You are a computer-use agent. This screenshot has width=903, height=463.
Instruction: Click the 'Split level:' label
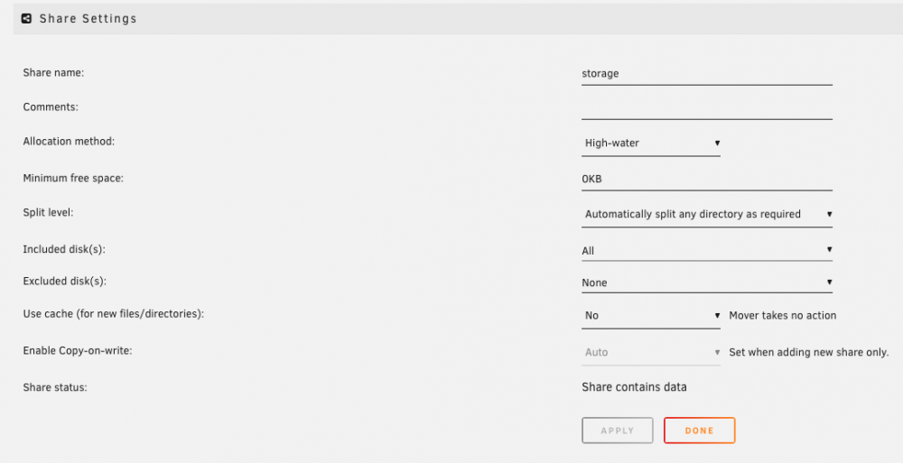point(49,212)
